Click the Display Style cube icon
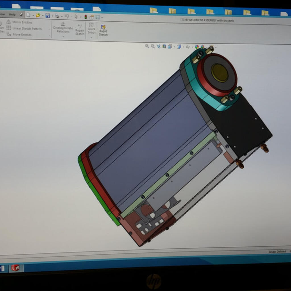291x291 pixels. pyautogui.click(x=179, y=47)
